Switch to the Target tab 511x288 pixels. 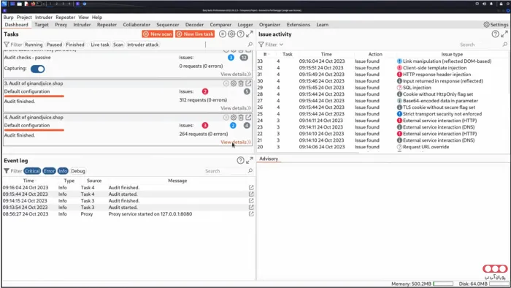pyautogui.click(x=42, y=24)
